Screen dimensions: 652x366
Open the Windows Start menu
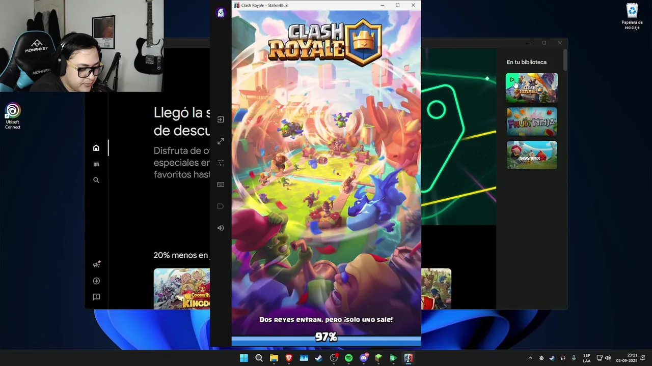[x=244, y=358]
